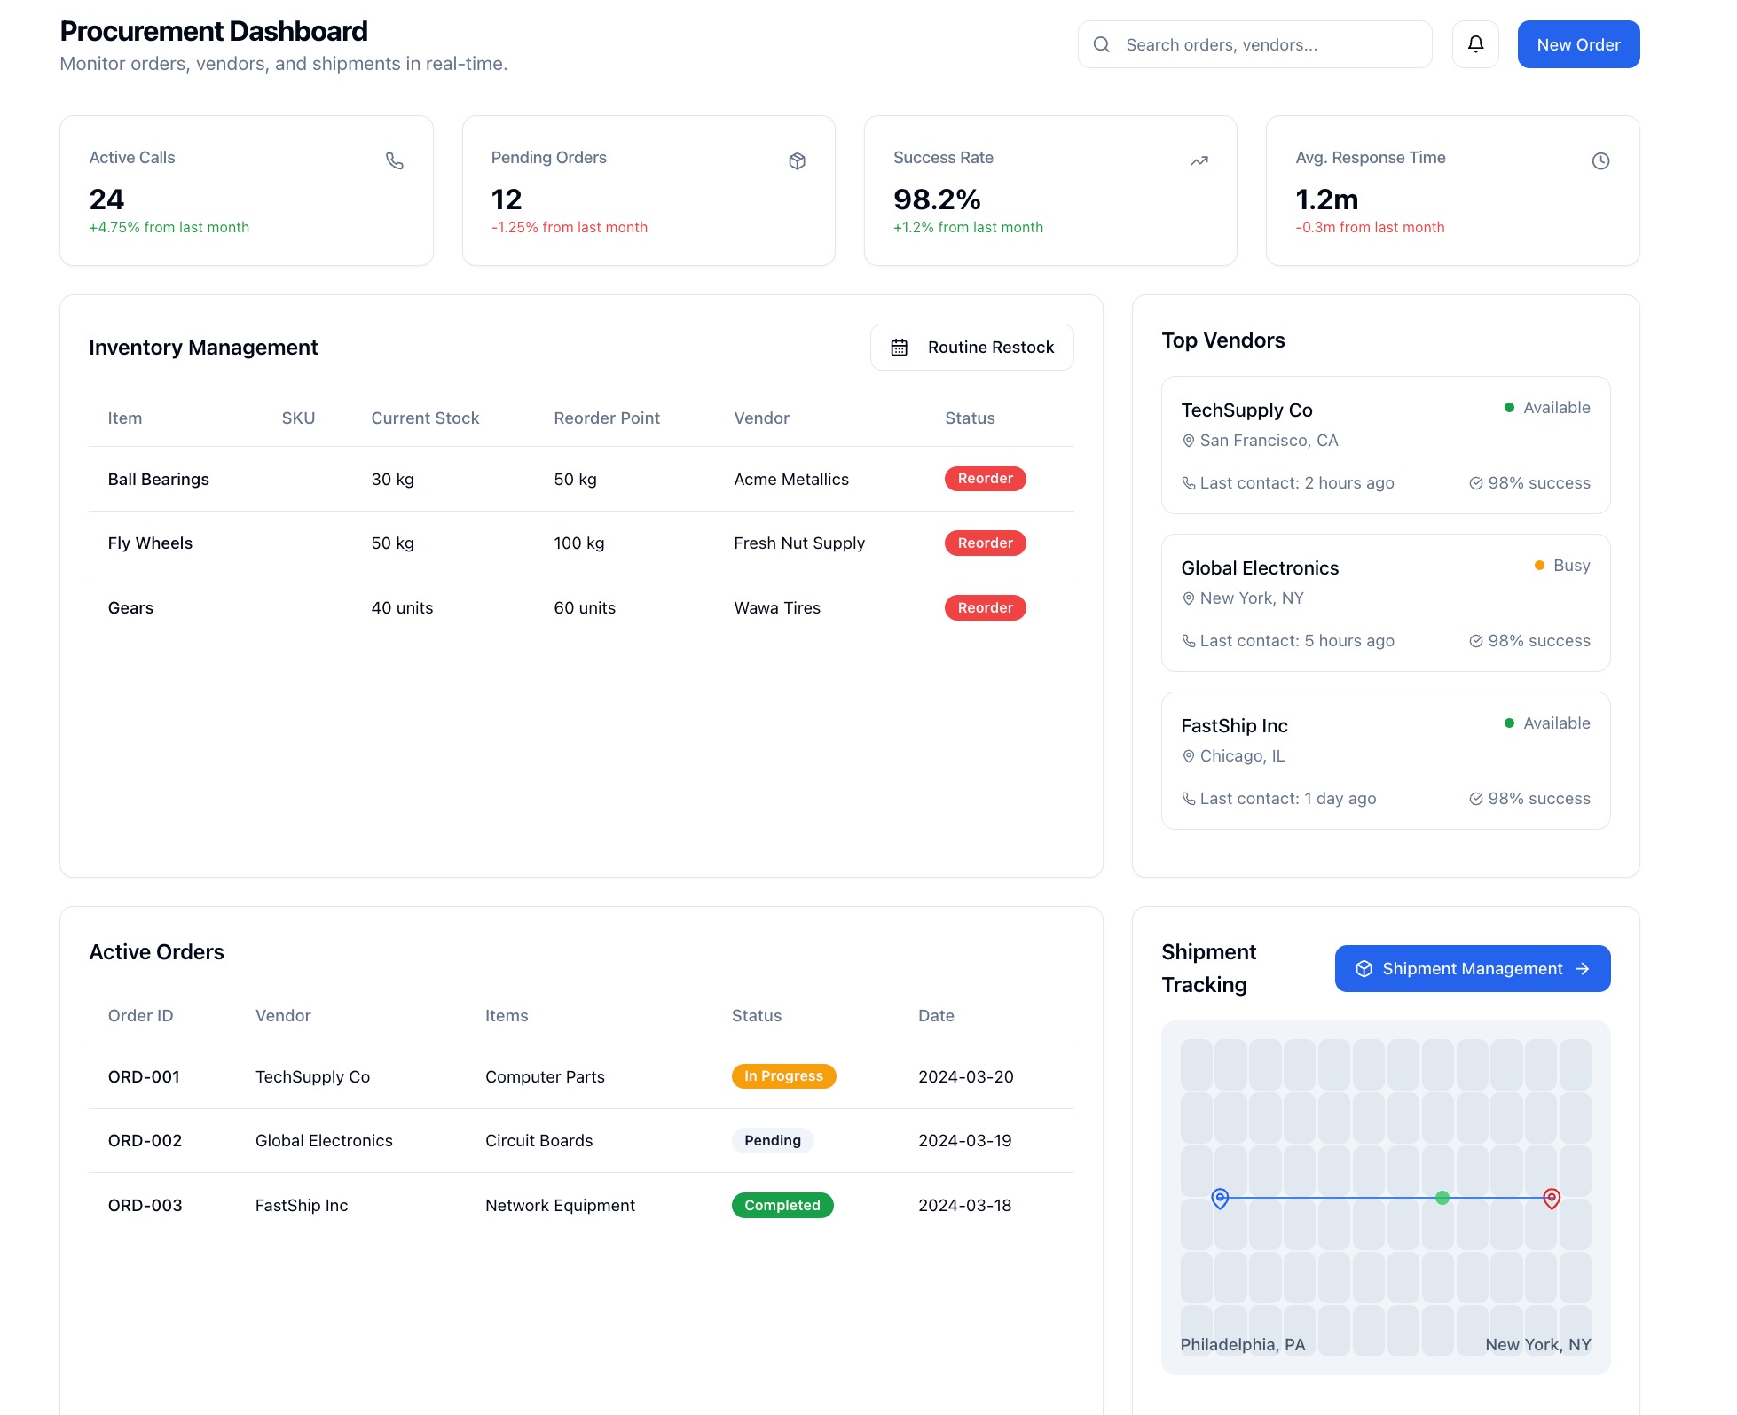
Task: Click the Completed status badge for ORD-003
Action: 782,1206
